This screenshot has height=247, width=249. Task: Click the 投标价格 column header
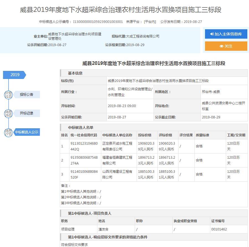(145, 135)
